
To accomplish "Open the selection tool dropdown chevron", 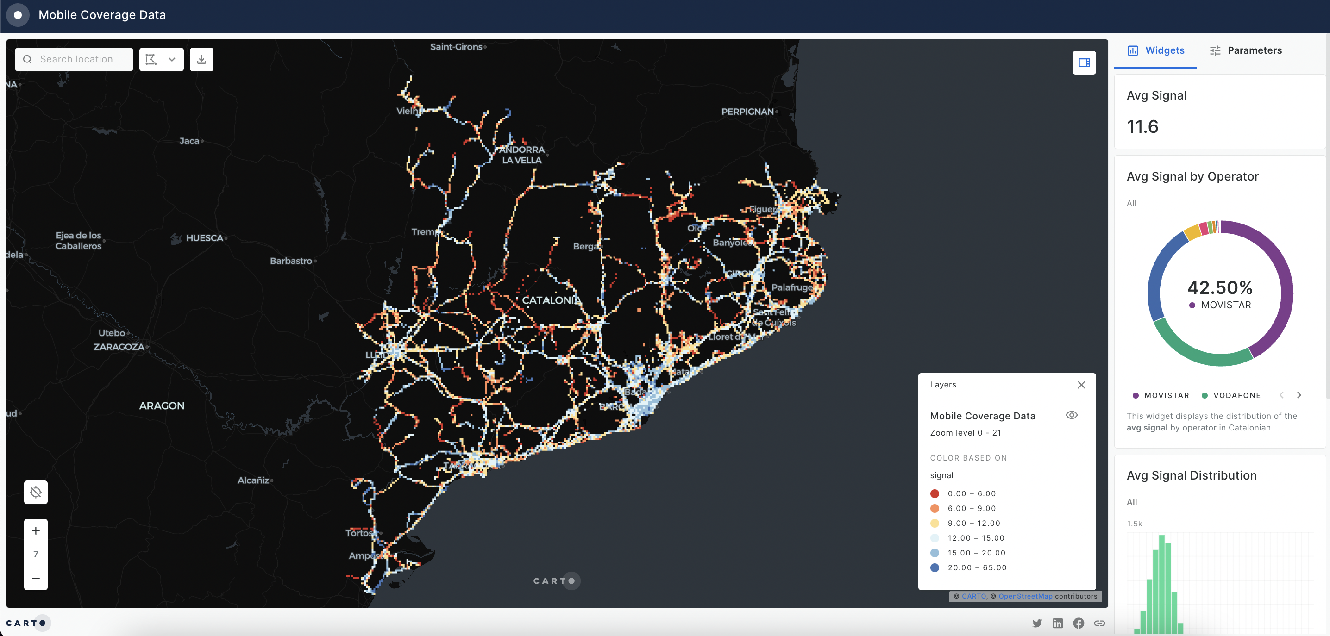I will 172,59.
